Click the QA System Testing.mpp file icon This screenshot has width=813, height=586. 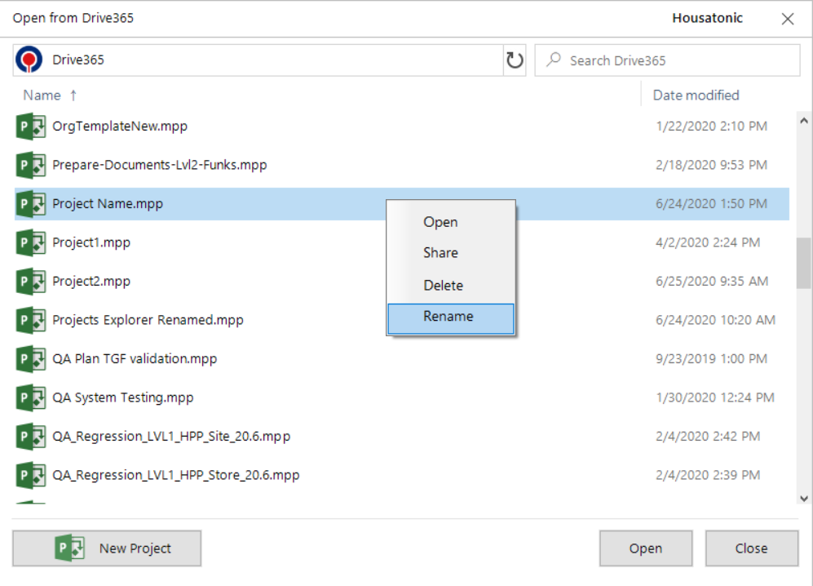[30, 397]
